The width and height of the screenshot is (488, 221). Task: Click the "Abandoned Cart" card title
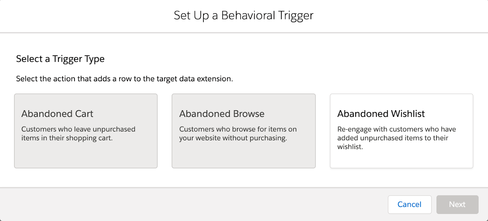(x=57, y=114)
